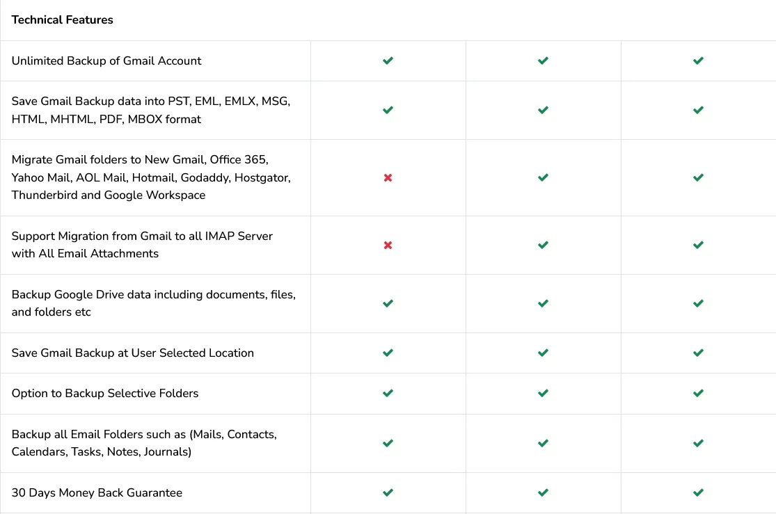The height and width of the screenshot is (514, 776).
Task: Click first column checkmark for Unlimited Backup row
Action: 388,61
